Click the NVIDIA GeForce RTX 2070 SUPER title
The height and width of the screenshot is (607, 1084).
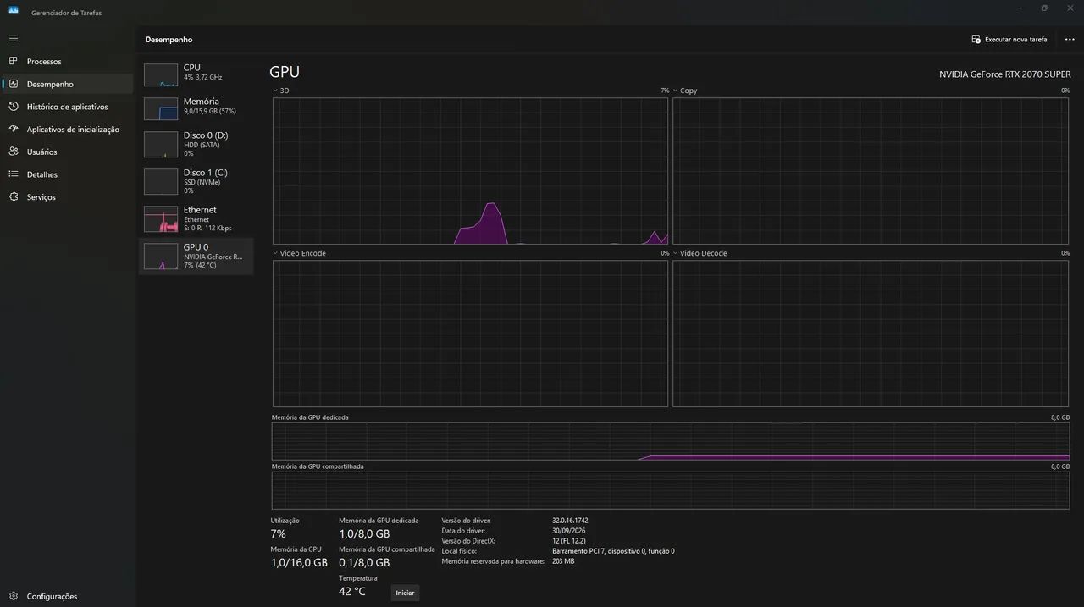[x=1005, y=74]
